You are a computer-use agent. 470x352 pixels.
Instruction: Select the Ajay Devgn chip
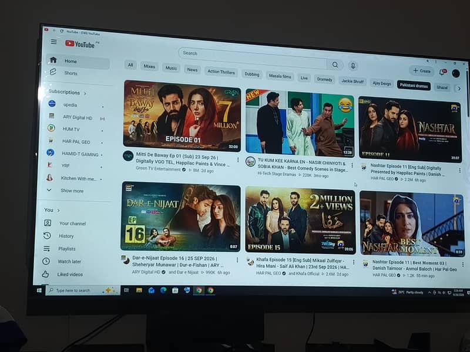point(382,83)
